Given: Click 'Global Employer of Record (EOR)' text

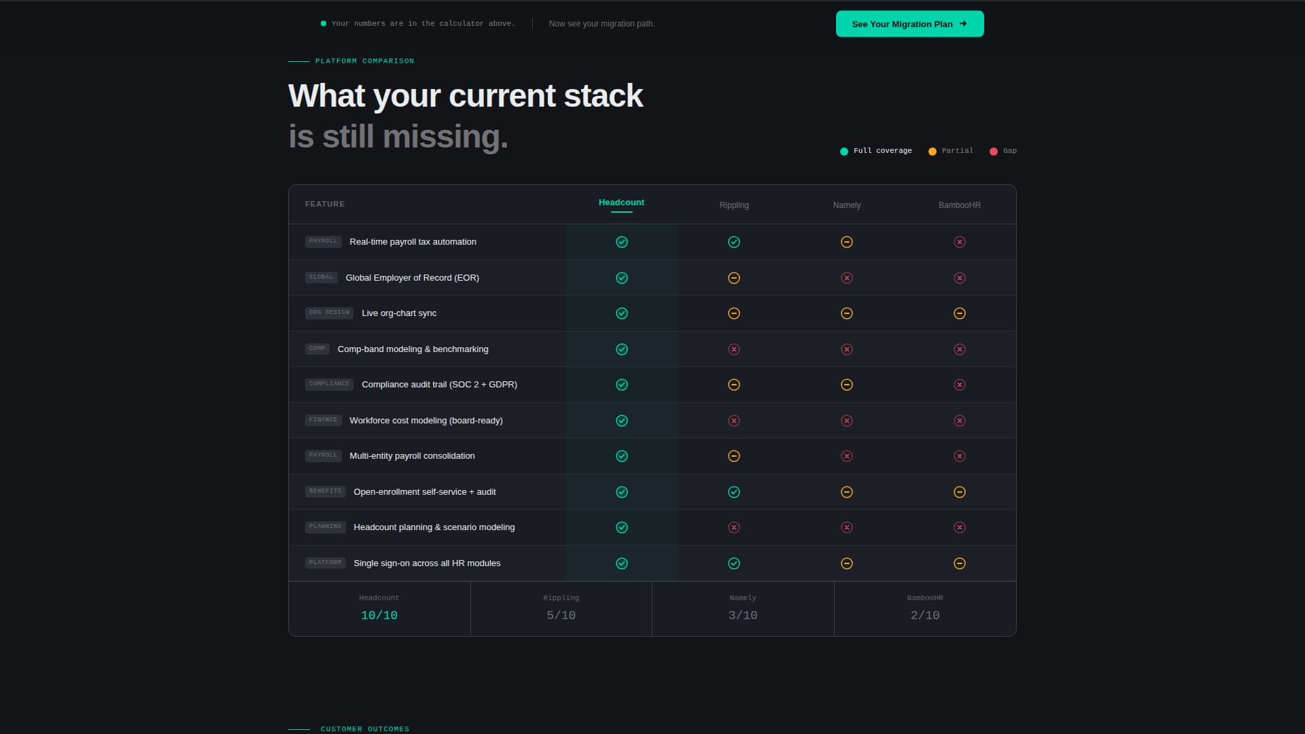Looking at the screenshot, I should pos(412,278).
